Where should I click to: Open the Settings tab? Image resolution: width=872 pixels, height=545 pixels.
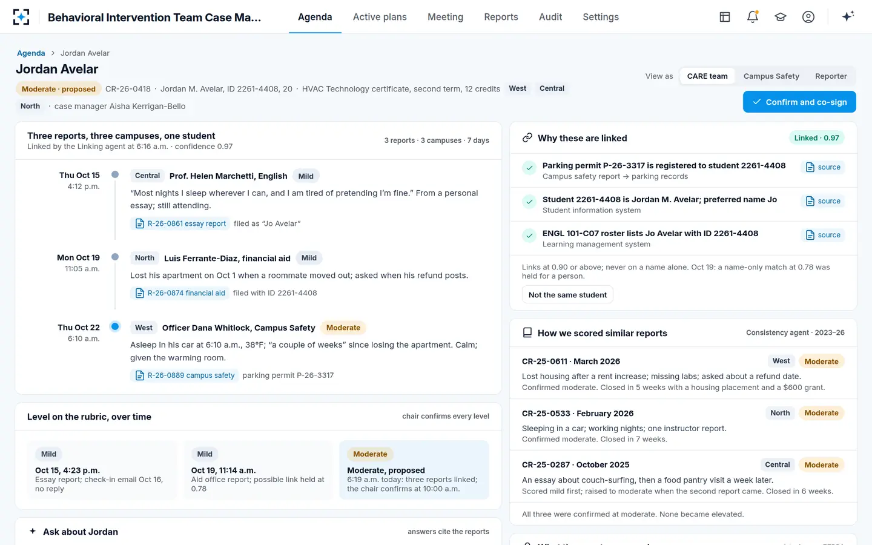point(601,17)
